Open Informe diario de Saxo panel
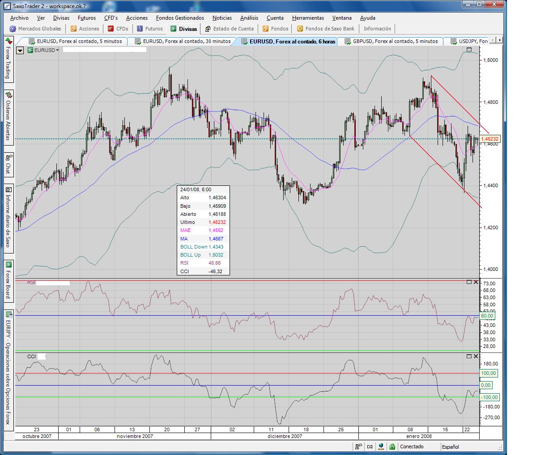Image resolution: width=545 pixels, height=455 pixels. pos(8,219)
